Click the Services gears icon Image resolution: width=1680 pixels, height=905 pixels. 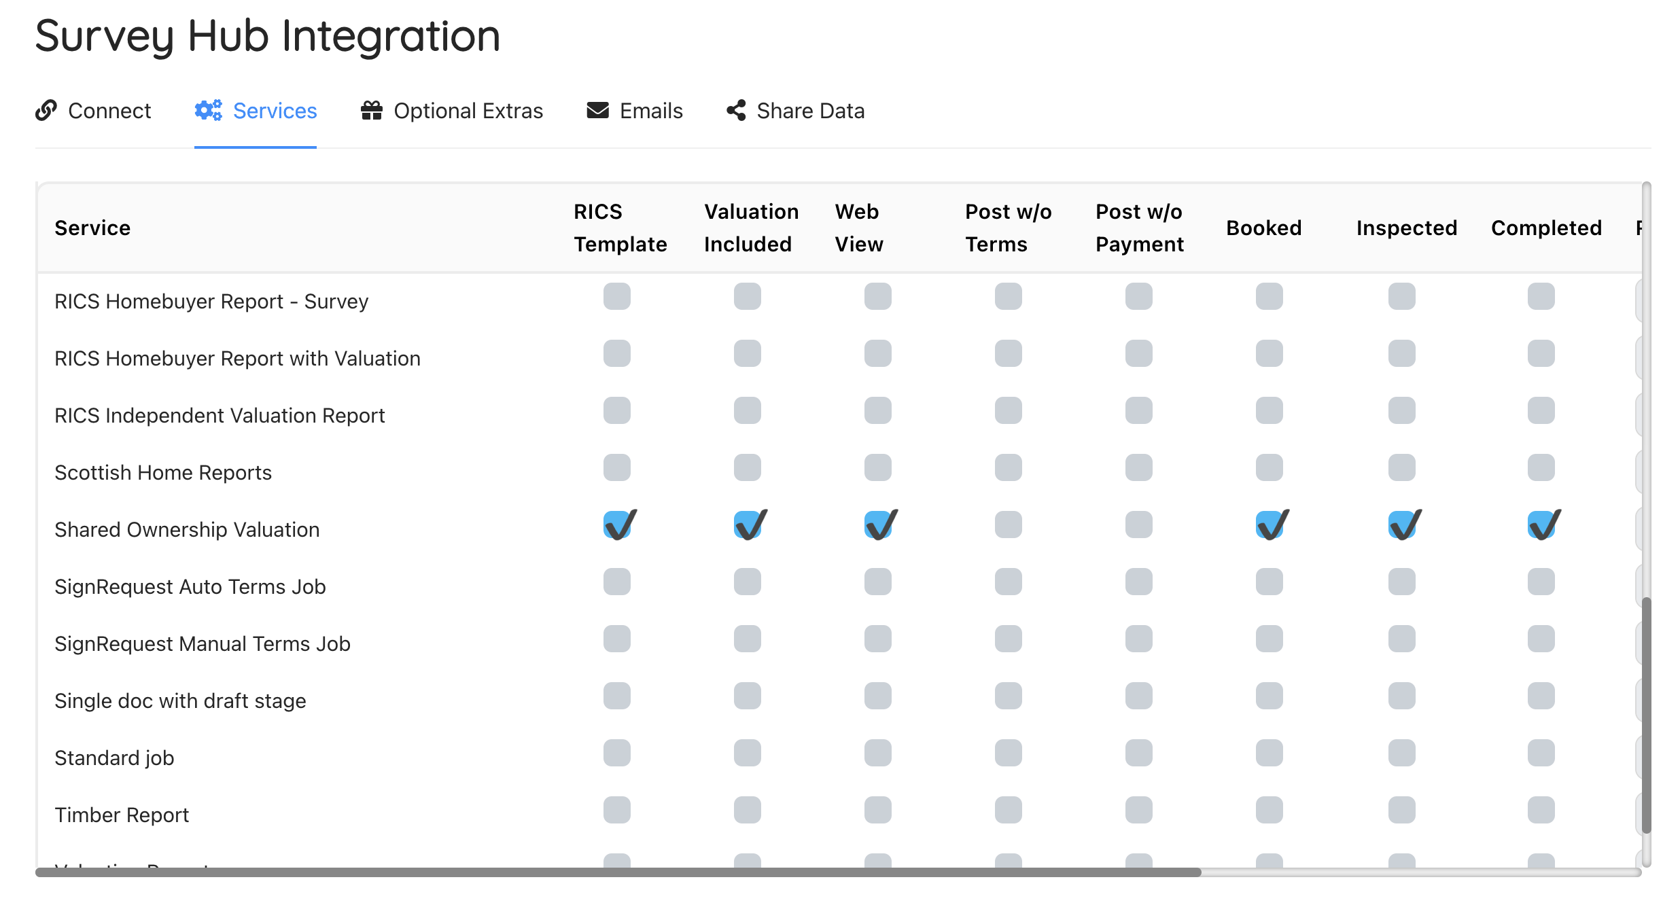coord(208,110)
